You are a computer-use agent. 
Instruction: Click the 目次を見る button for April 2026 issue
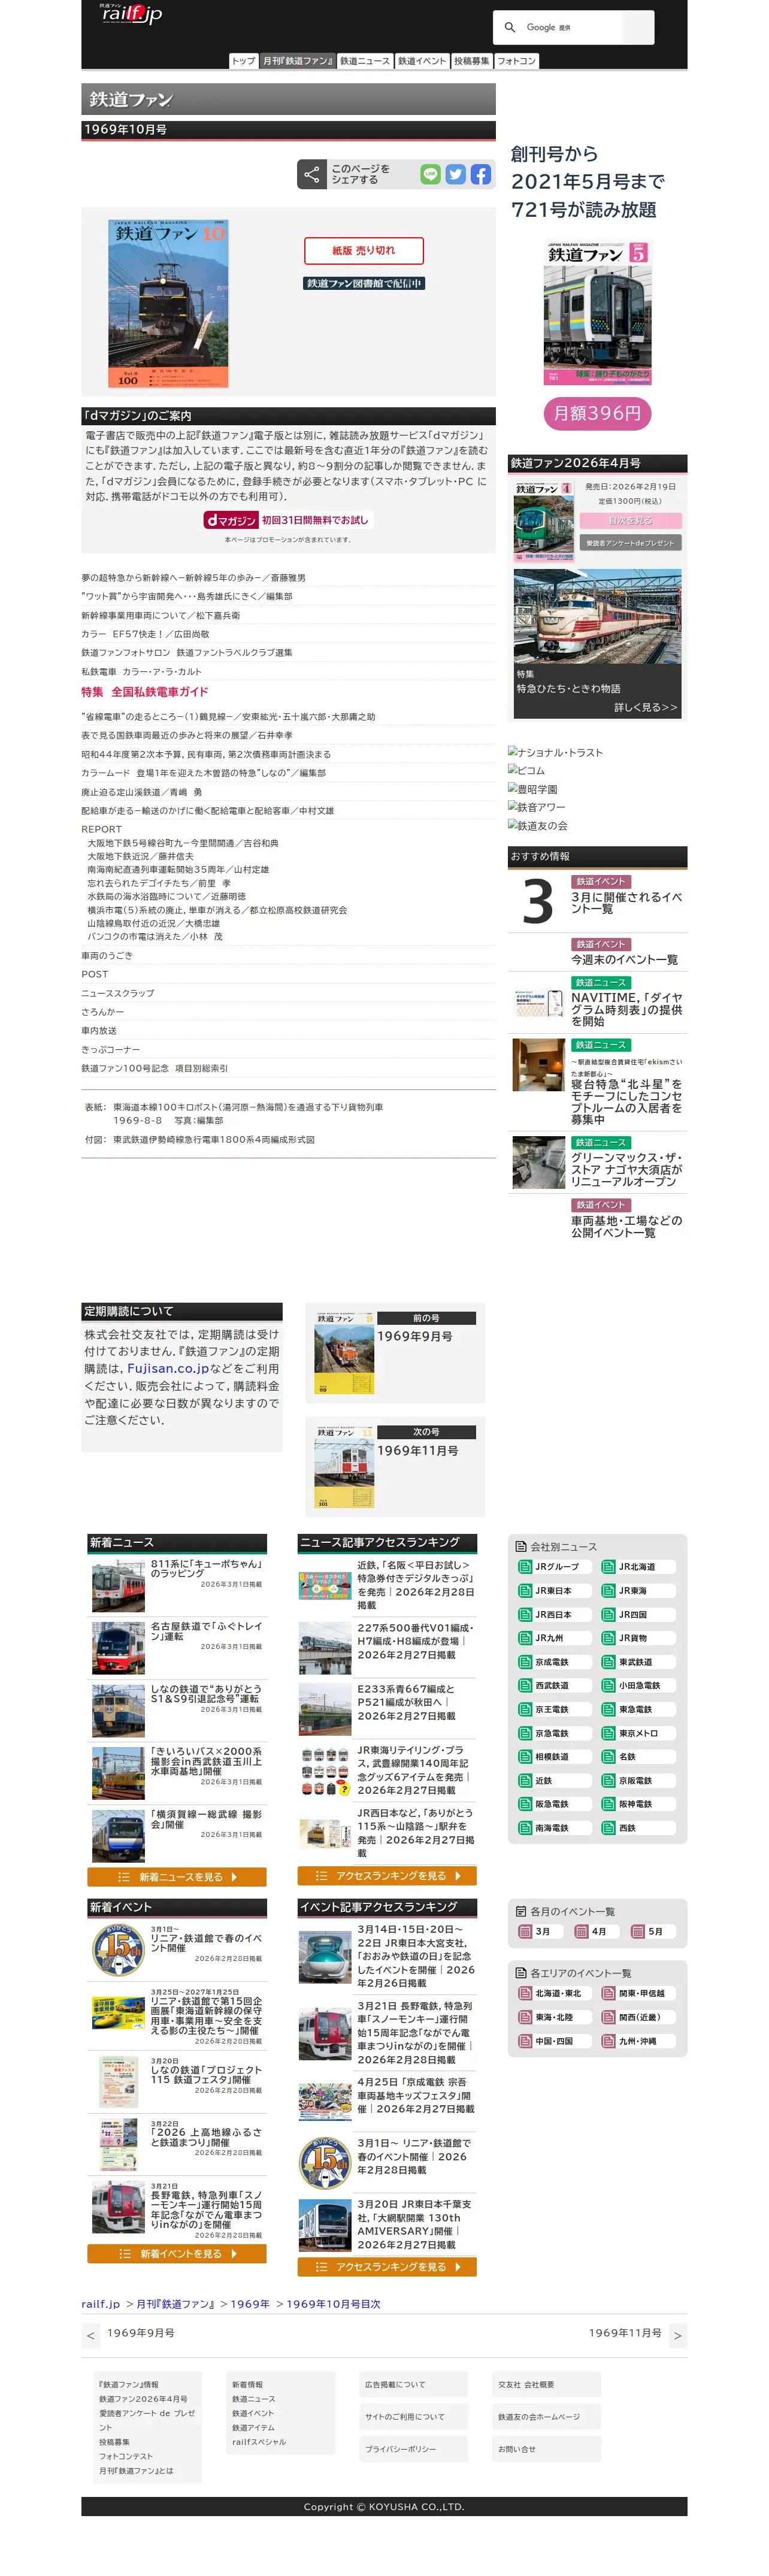pyautogui.click(x=630, y=520)
